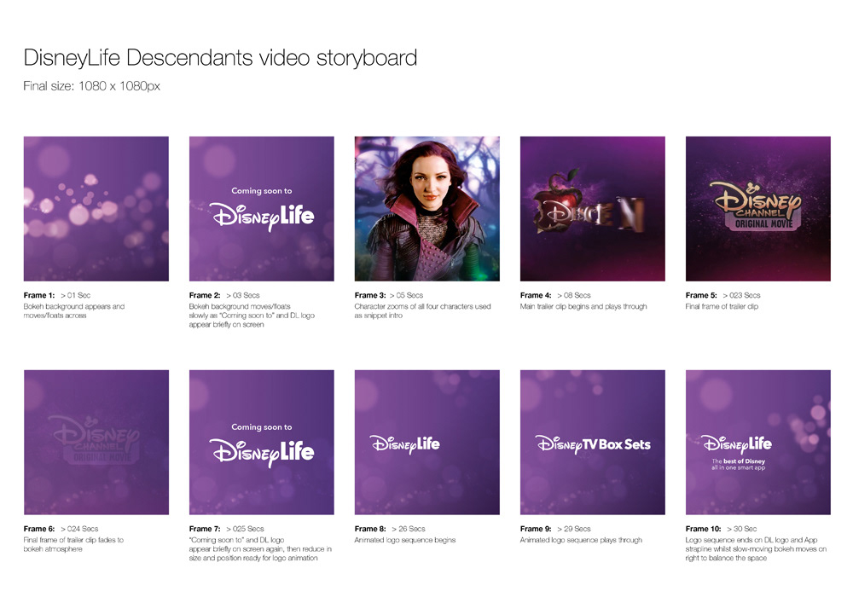Select the '> 29 Secs' timing text
The height and width of the screenshot is (597, 853).
tap(574, 529)
